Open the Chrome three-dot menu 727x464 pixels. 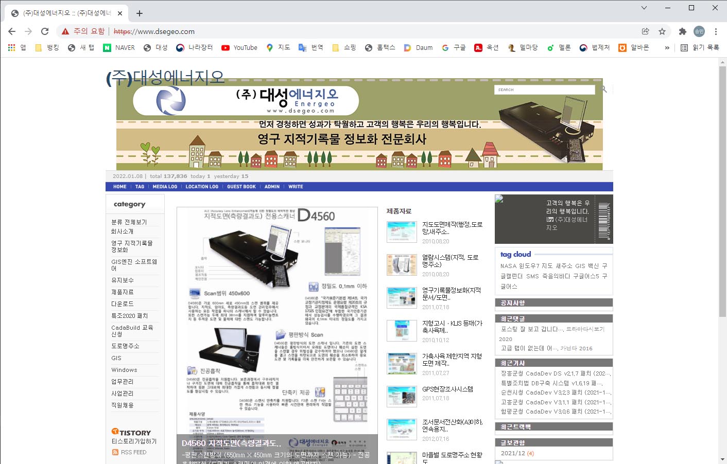716,31
